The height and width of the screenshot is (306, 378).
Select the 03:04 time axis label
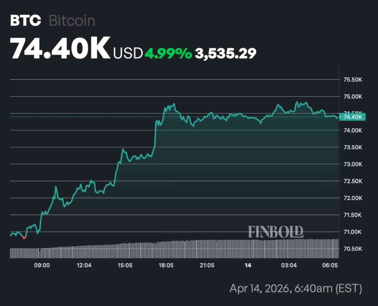point(289,265)
